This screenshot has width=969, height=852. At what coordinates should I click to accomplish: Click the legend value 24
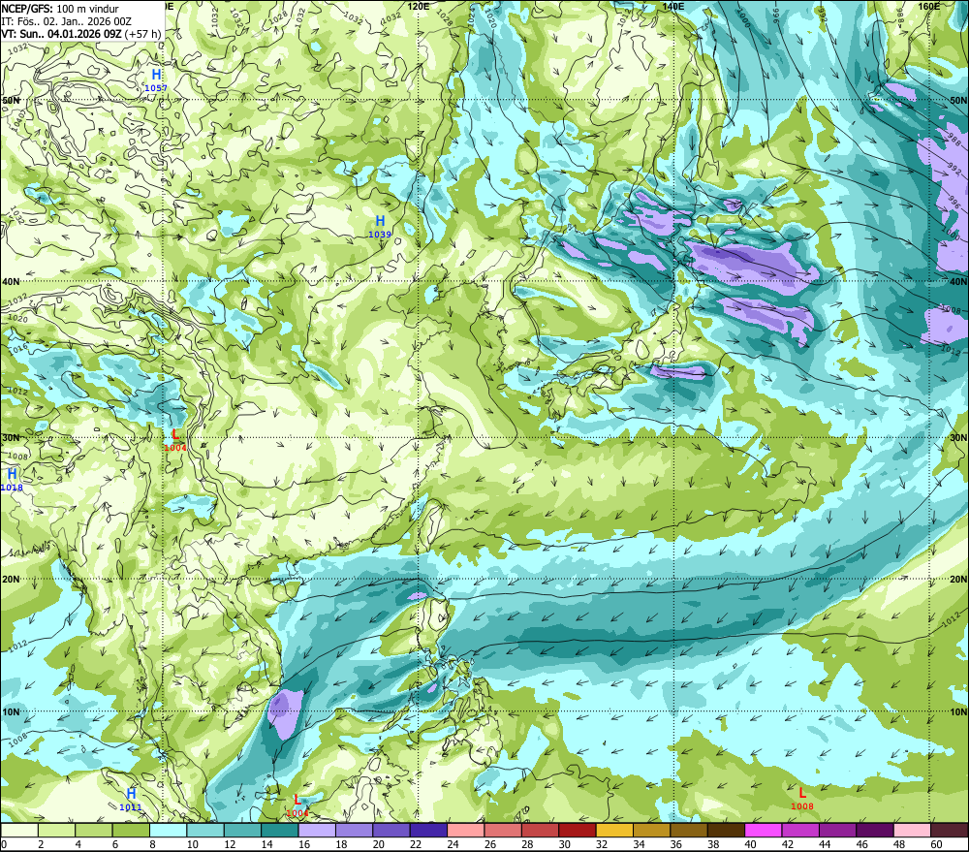(x=453, y=844)
